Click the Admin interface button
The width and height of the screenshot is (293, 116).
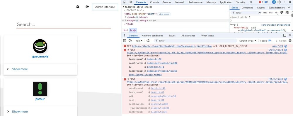tap(105, 7)
